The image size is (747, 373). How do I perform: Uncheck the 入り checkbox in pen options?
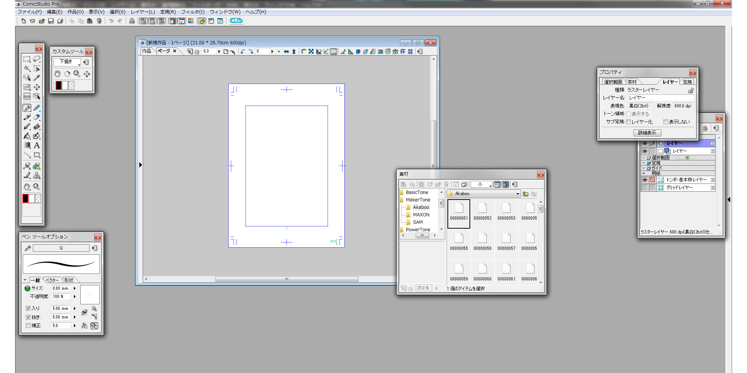[x=28, y=308]
